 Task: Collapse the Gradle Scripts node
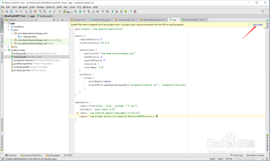5,50
